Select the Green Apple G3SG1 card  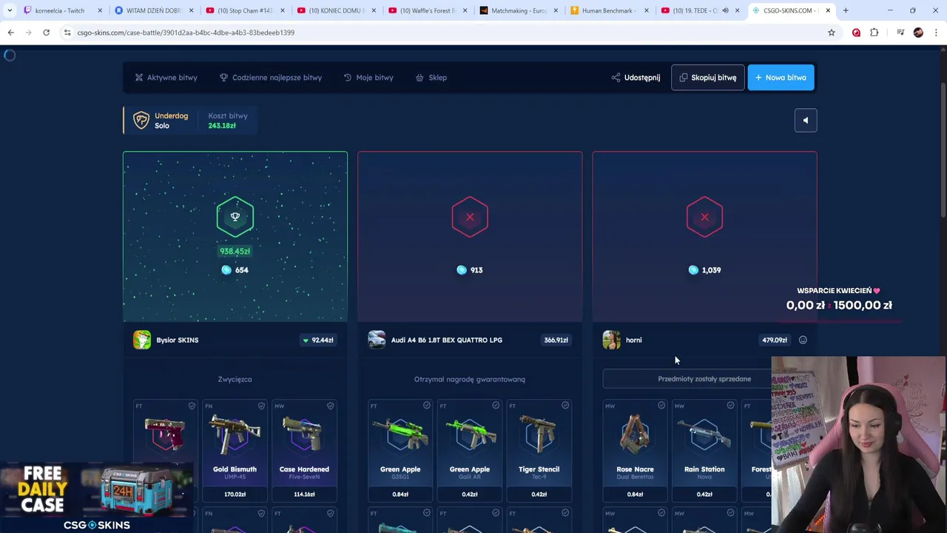click(x=400, y=451)
